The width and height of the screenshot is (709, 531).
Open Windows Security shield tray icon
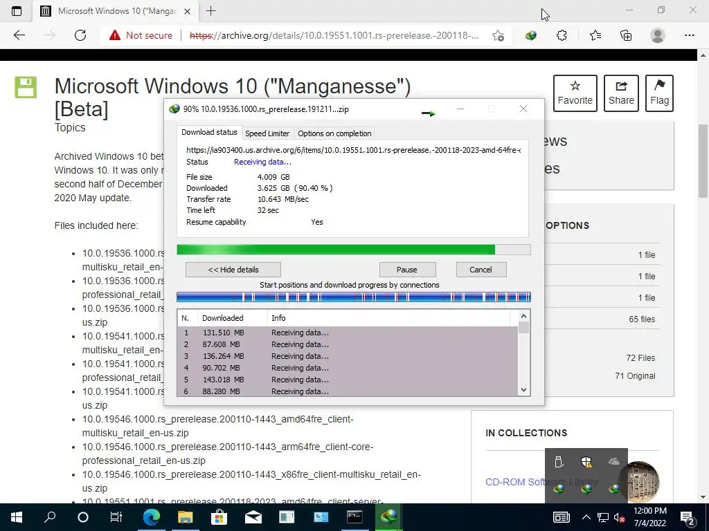click(586, 461)
